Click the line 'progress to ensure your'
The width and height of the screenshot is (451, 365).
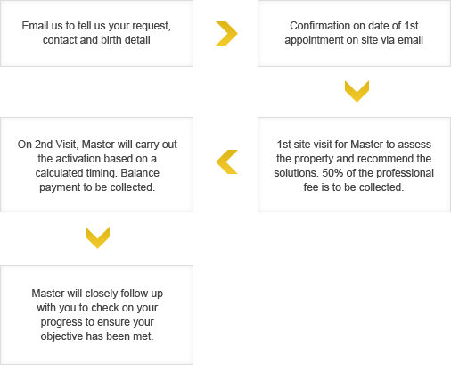click(97, 322)
